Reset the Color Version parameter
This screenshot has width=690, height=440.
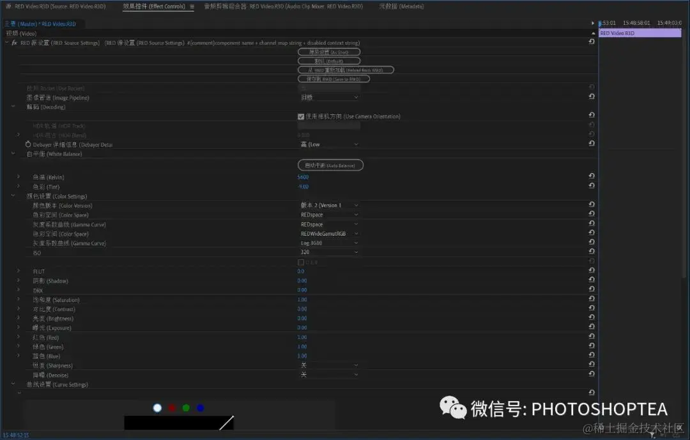tap(592, 204)
